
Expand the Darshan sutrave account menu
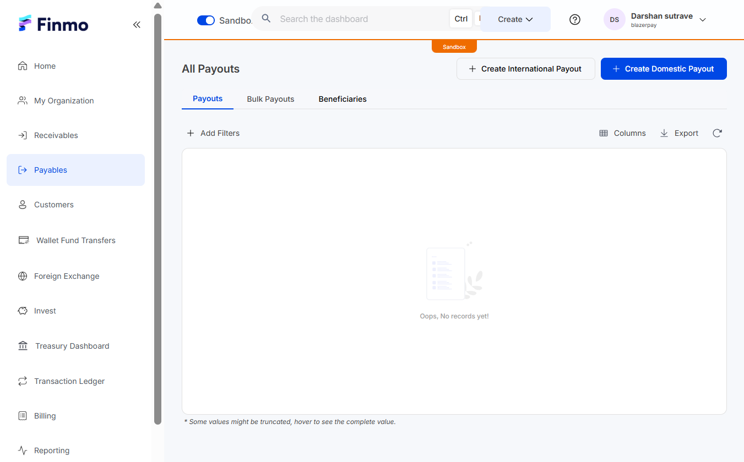pos(703,20)
